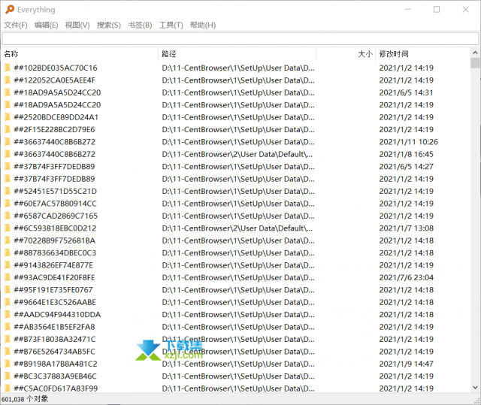Select folder name ##6587CAD2869C7165

coord(56,216)
